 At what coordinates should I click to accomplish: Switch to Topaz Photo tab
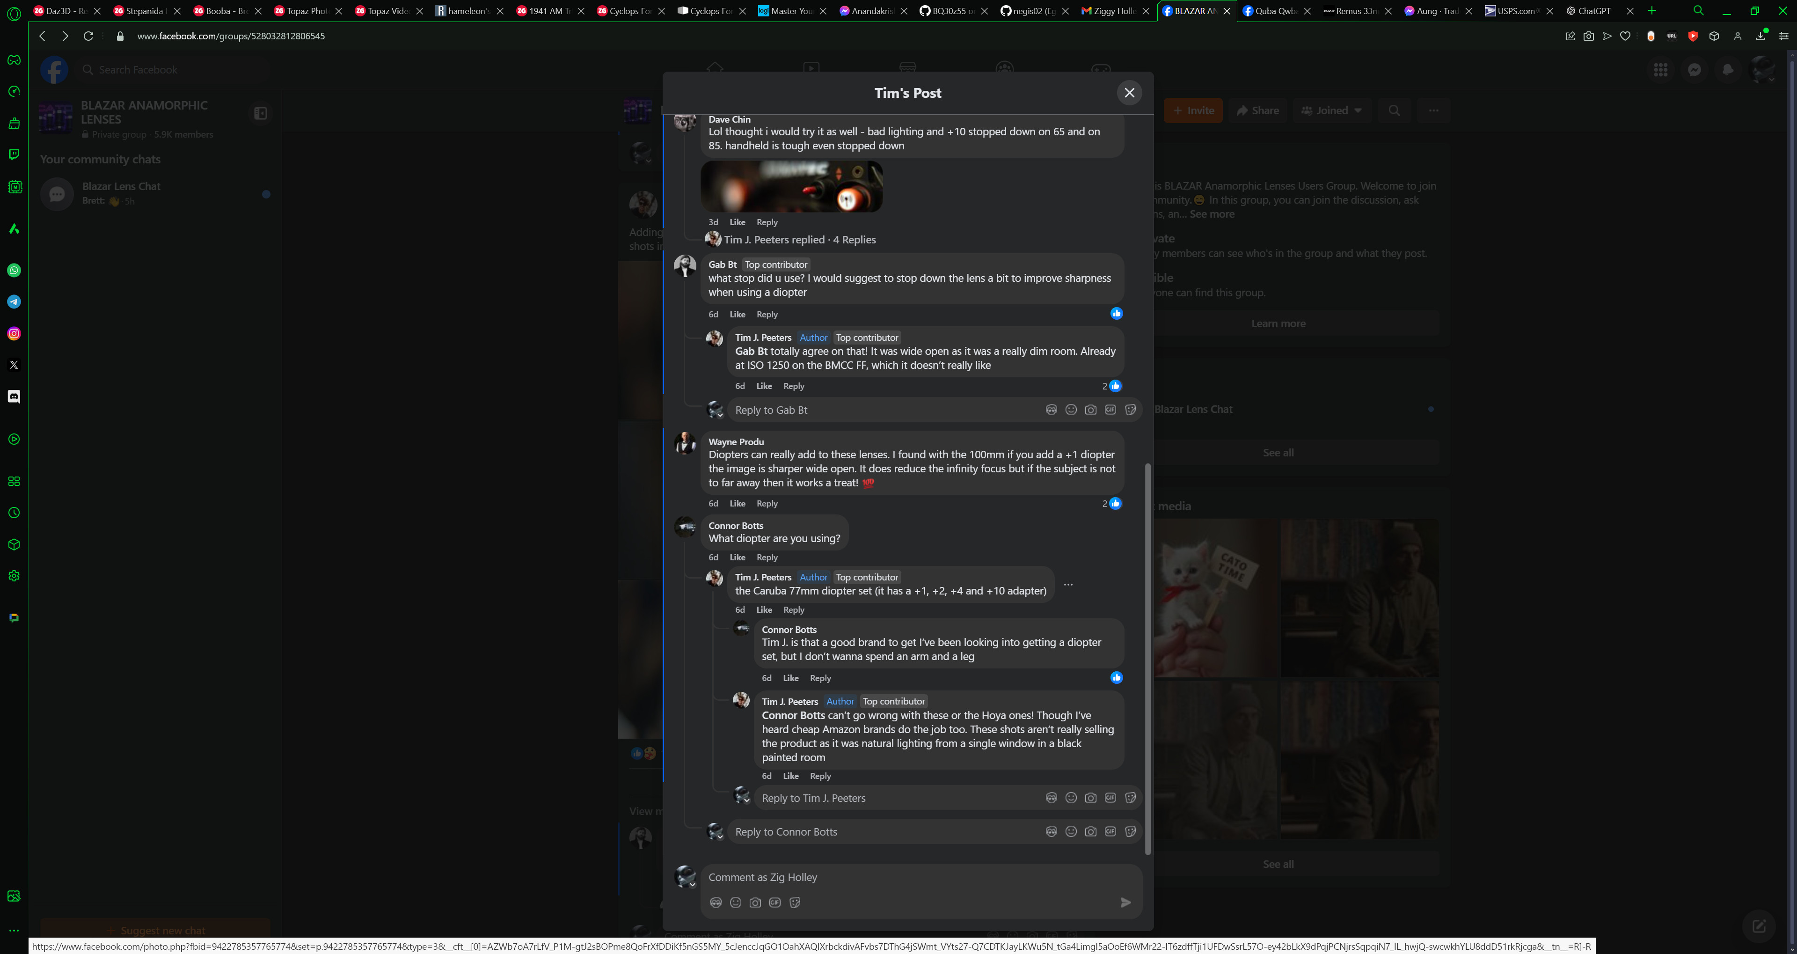click(308, 10)
